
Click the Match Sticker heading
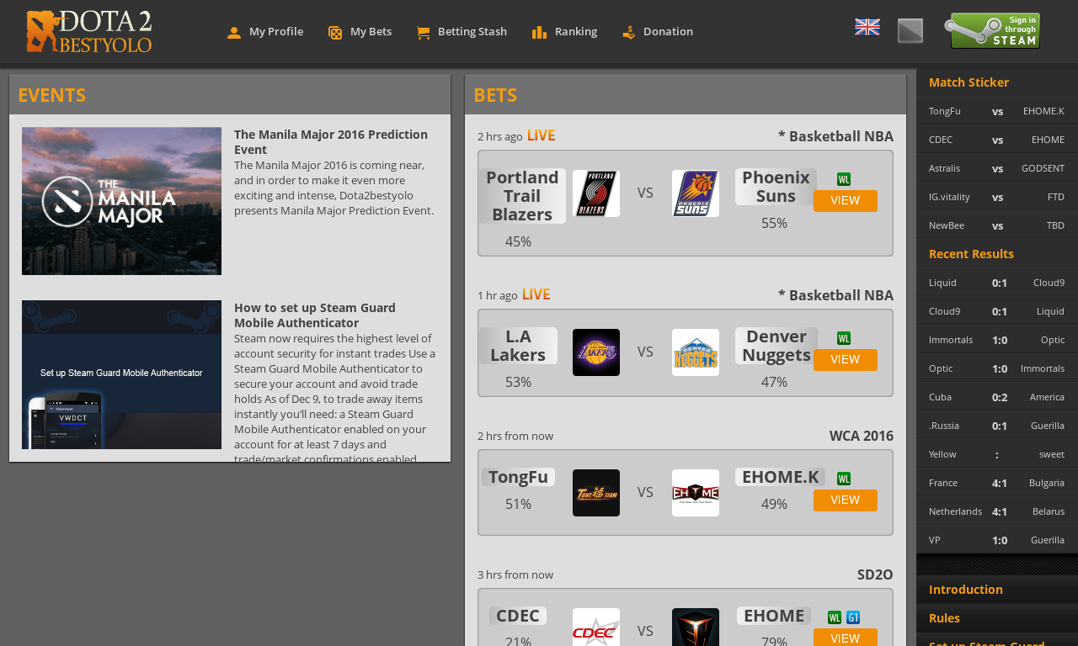[969, 82]
